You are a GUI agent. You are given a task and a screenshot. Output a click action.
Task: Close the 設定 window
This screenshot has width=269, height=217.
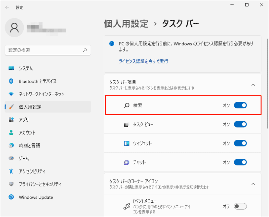coord(262,5)
